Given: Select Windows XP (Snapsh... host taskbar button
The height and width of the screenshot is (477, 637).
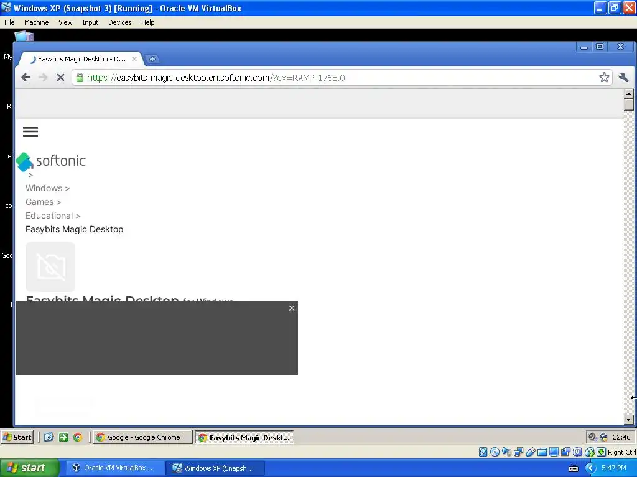Looking at the screenshot, I should point(216,468).
